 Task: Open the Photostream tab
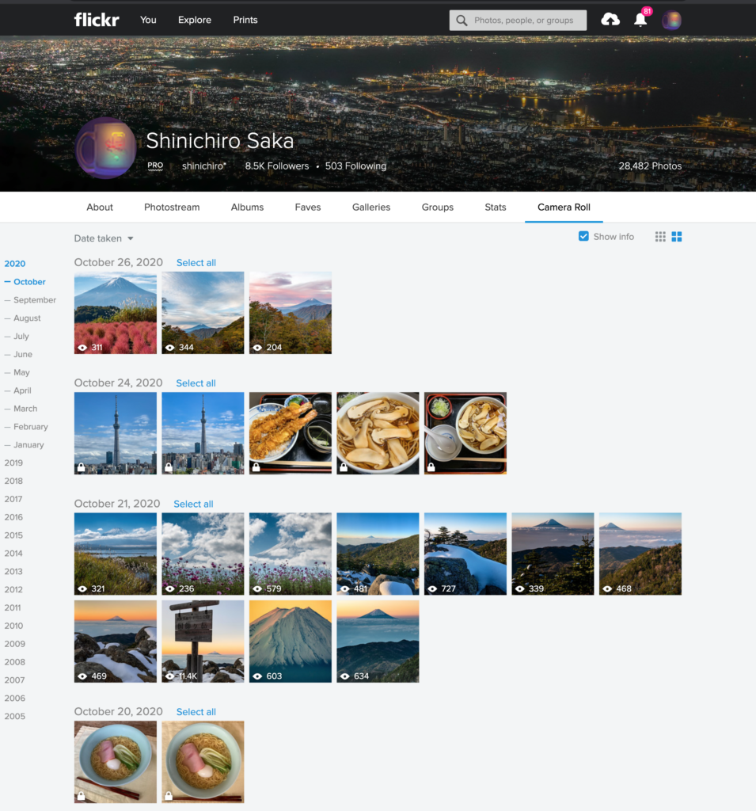click(172, 208)
